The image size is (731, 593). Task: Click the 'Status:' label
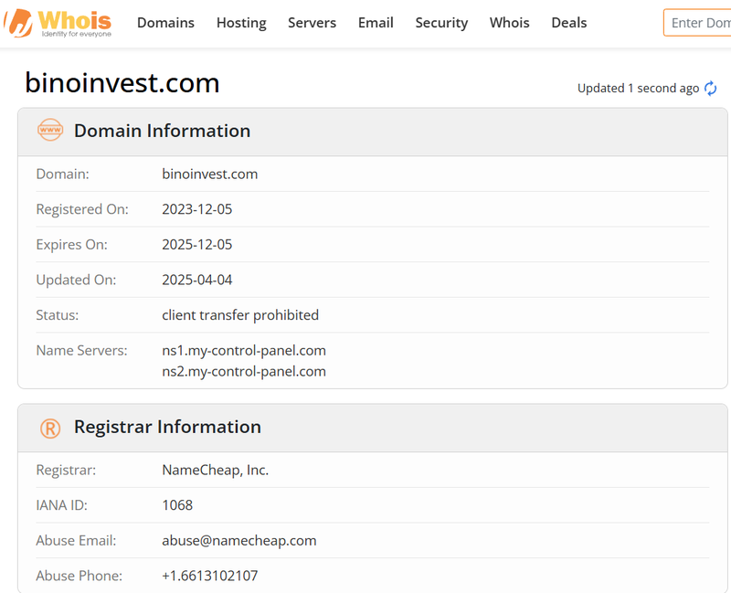click(58, 315)
